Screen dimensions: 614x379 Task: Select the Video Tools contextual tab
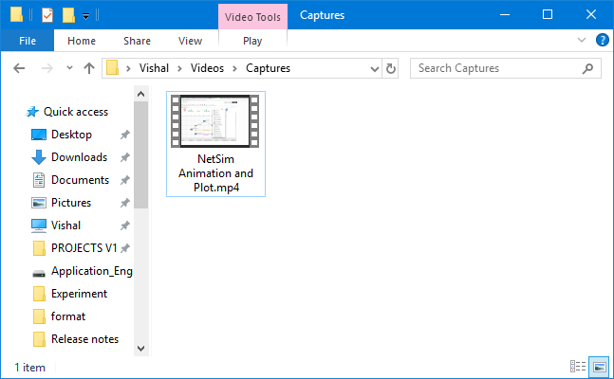(x=252, y=17)
